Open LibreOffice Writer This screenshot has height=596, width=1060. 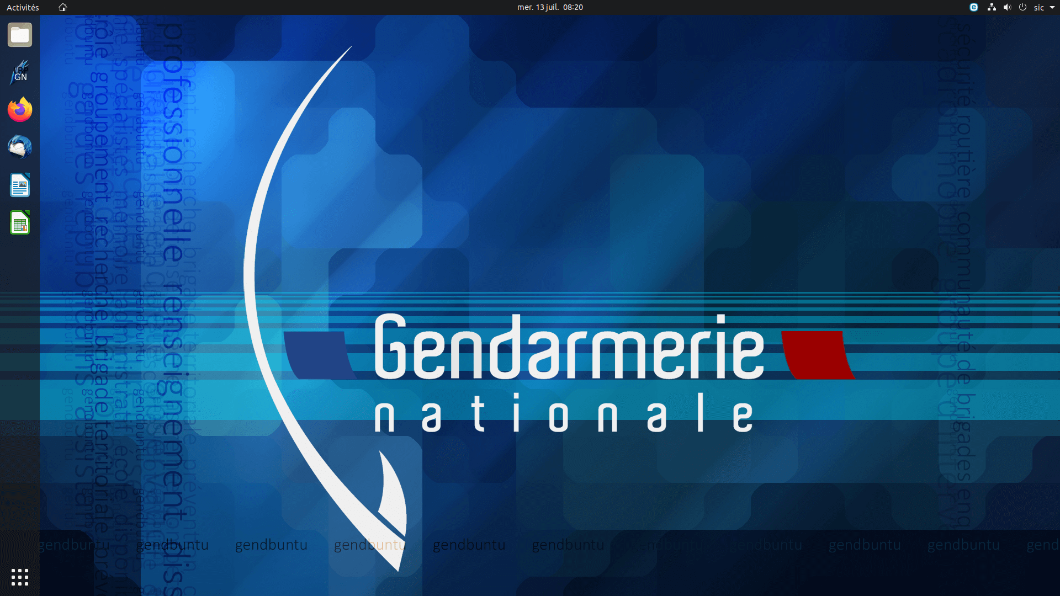point(19,185)
